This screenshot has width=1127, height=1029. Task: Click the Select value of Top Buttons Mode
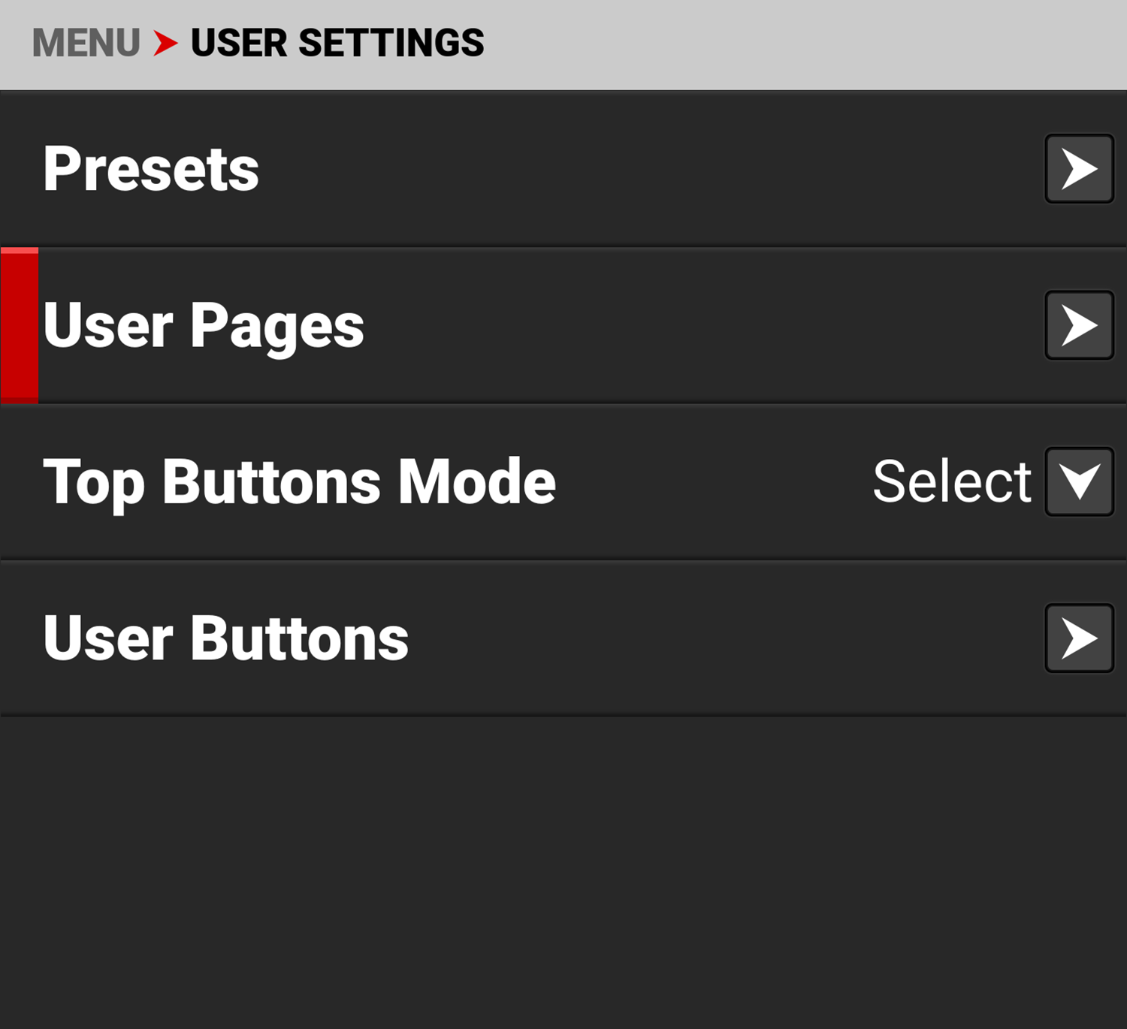(x=951, y=481)
